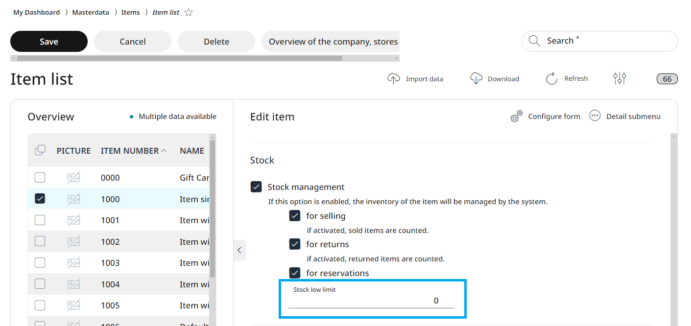
Task: Click the Download label
Action: [503, 79]
